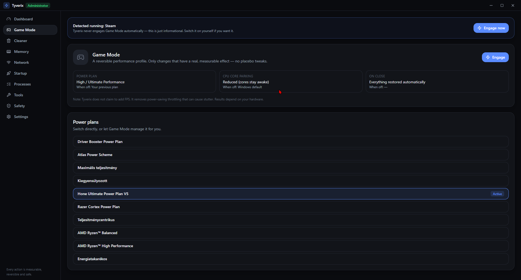
Task: Maximize the Tyverix window
Action: (502, 5)
